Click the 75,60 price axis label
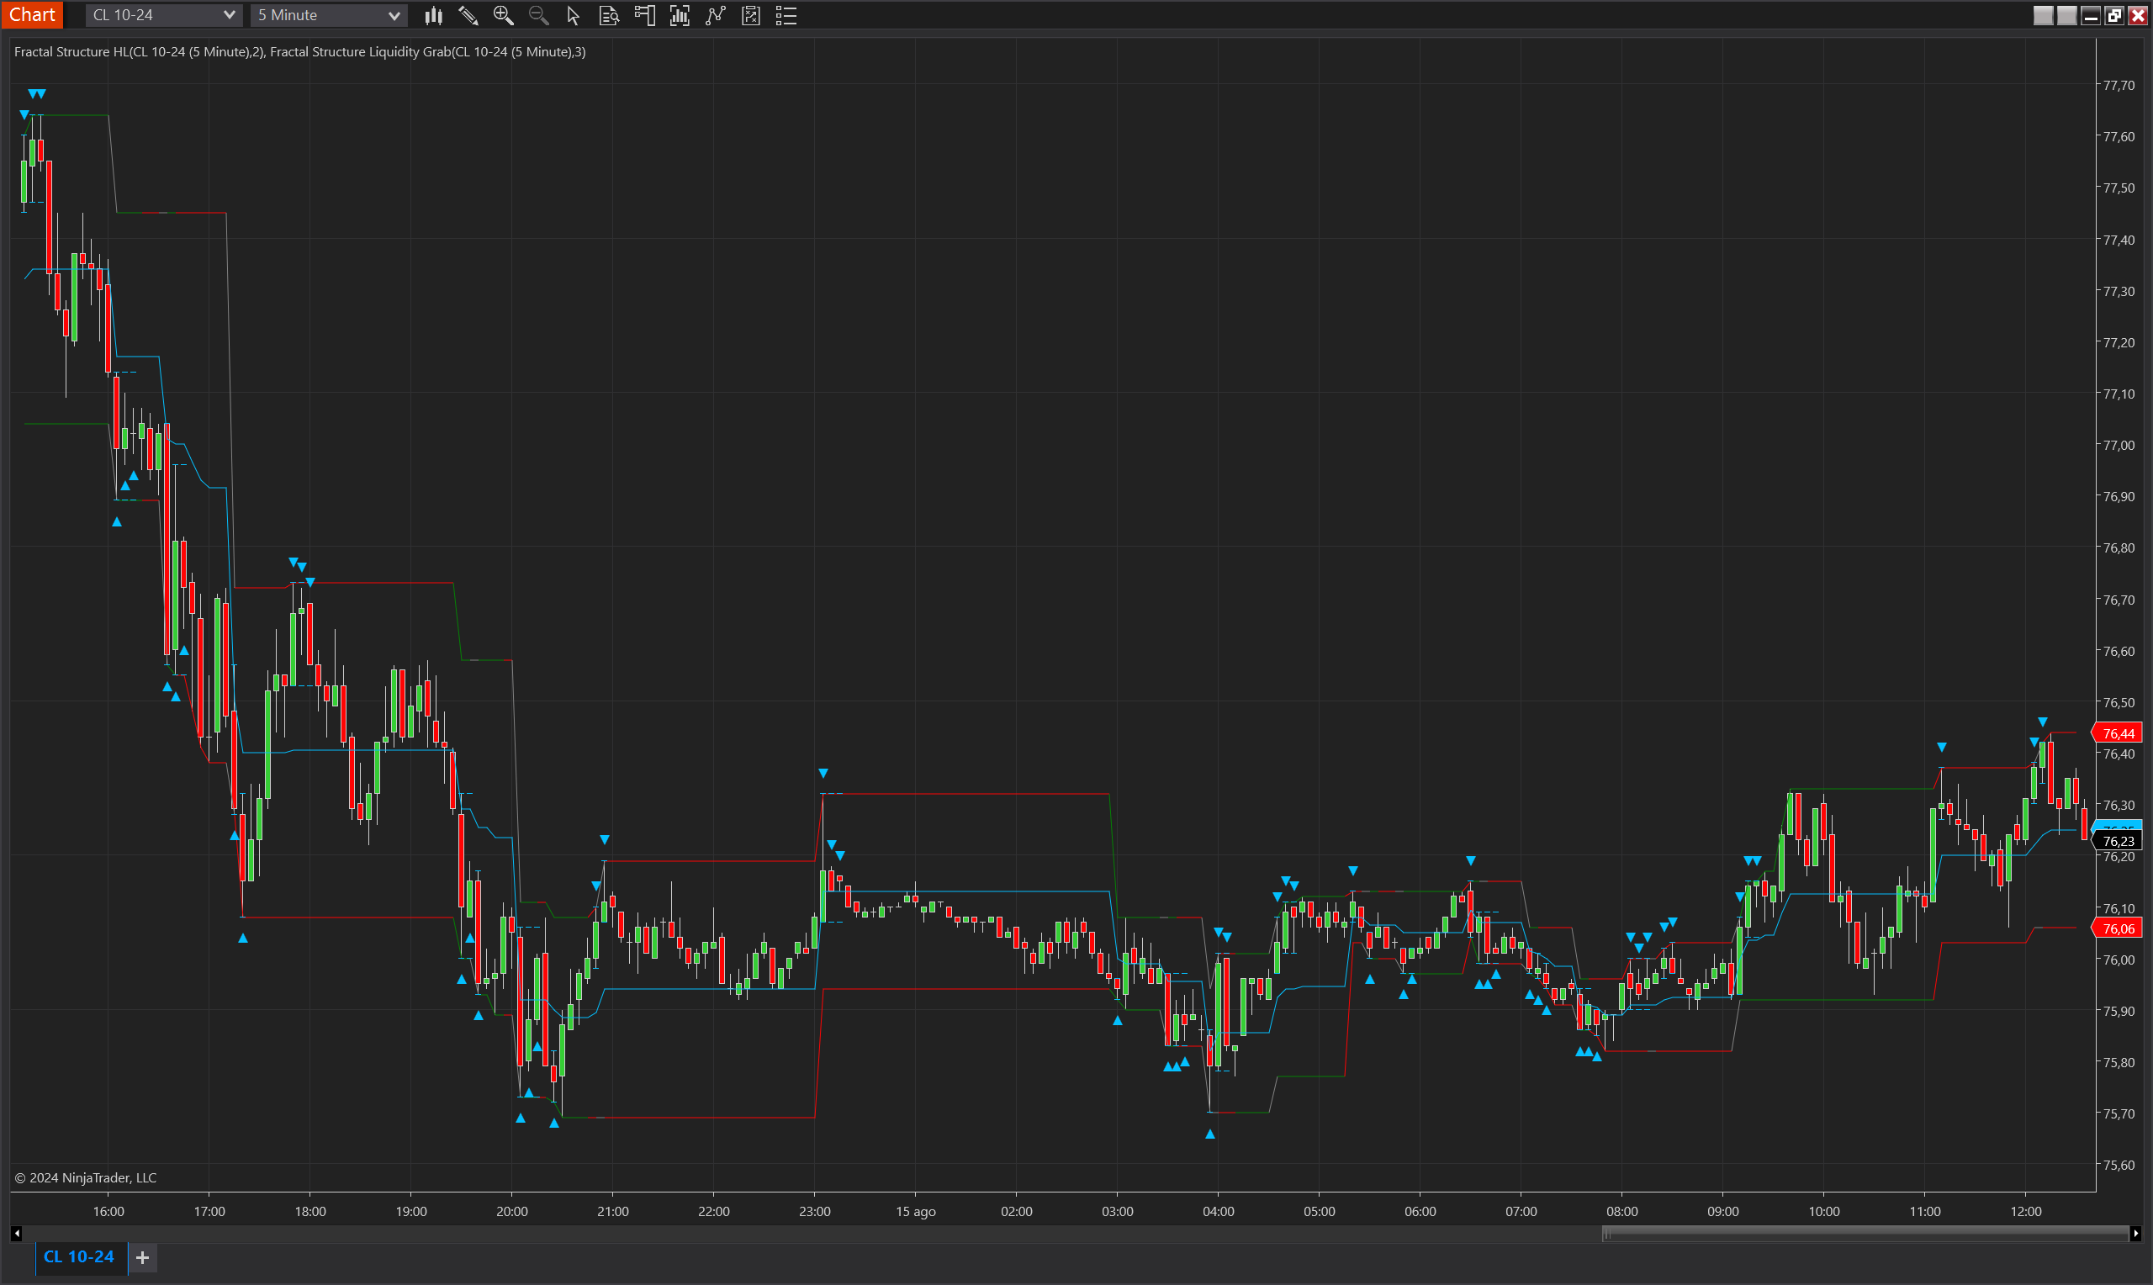The image size is (2153, 1285). tap(2119, 1165)
